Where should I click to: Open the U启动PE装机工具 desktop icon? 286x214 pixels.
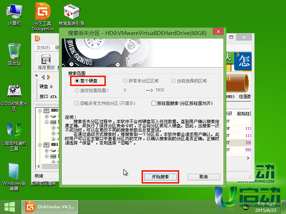click(x=14, y=137)
